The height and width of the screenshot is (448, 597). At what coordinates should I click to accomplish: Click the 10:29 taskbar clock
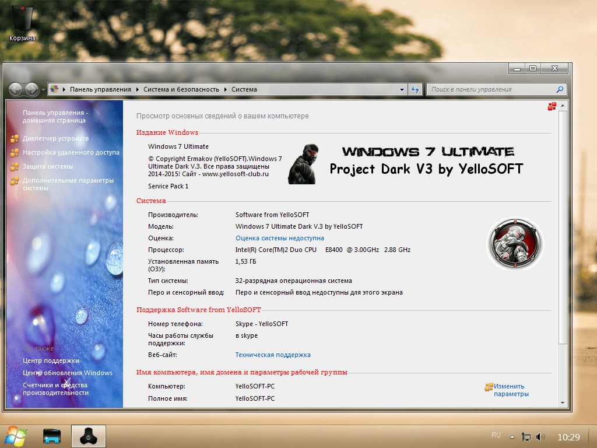[x=568, y=437]
